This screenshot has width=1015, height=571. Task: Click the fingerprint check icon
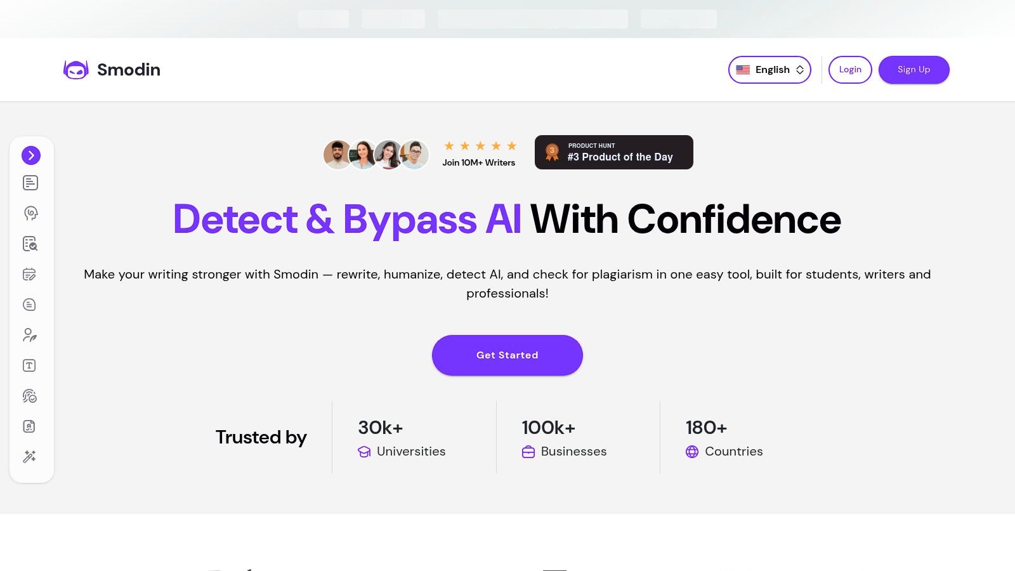click(x=30, y=396)
